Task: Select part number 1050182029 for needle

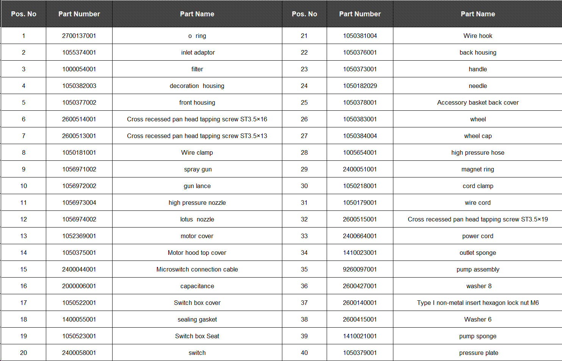Action: 360,86
